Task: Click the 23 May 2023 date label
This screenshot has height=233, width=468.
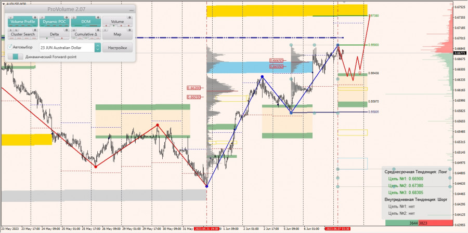Action: point(9,229)
